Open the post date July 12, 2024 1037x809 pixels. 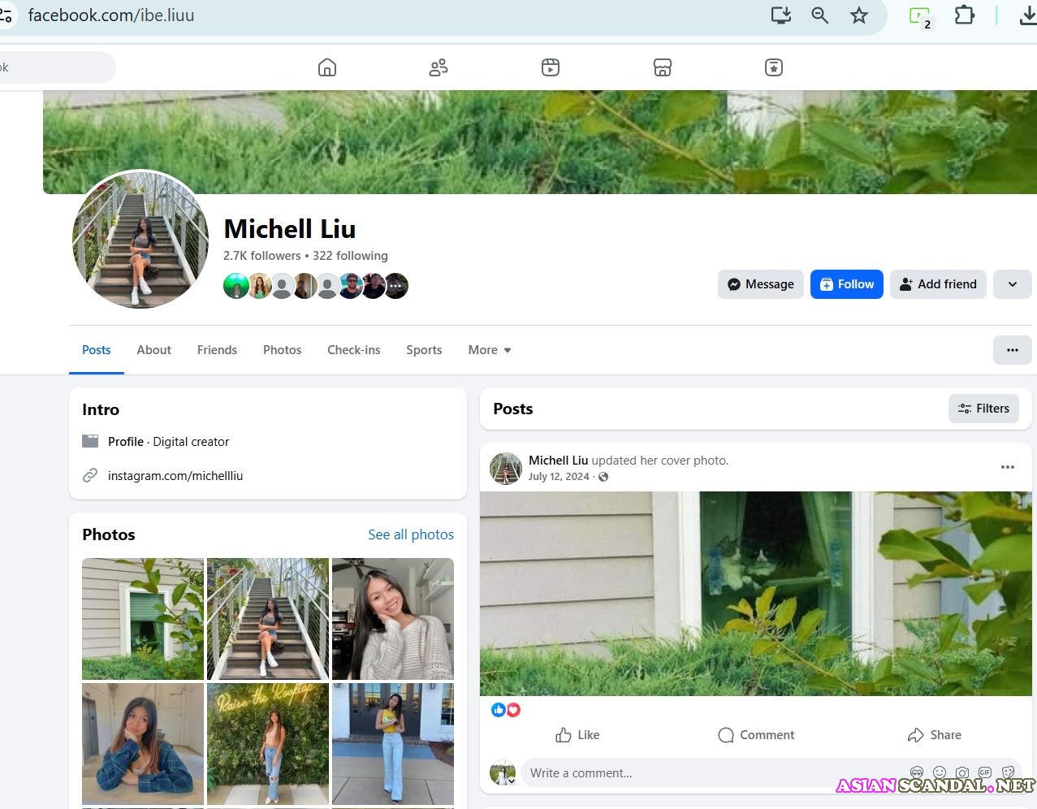tap(559, 477)
